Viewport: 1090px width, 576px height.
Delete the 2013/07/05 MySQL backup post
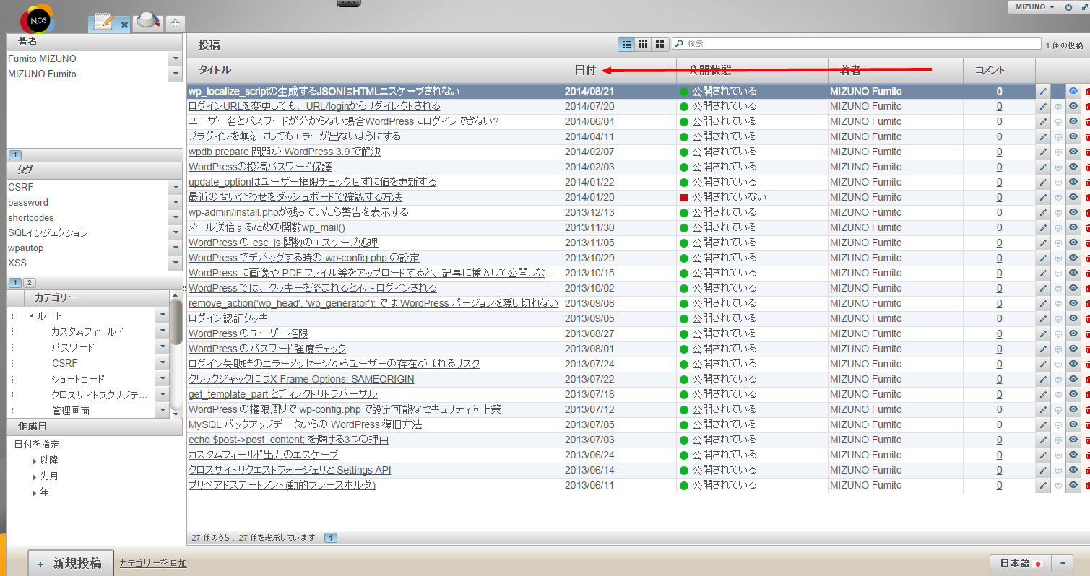pyautogui.click(x=1088, y=424)
